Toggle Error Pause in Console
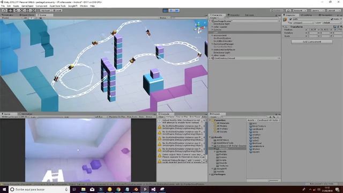The width and height of the screenshot is (343, 193). pyautogui.click(x=195, y=117)
